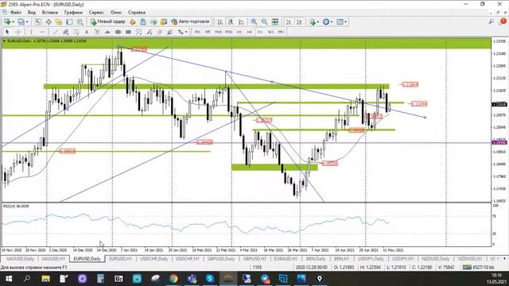
Task: Click the New Chart icon
Action: click(7, 21)
